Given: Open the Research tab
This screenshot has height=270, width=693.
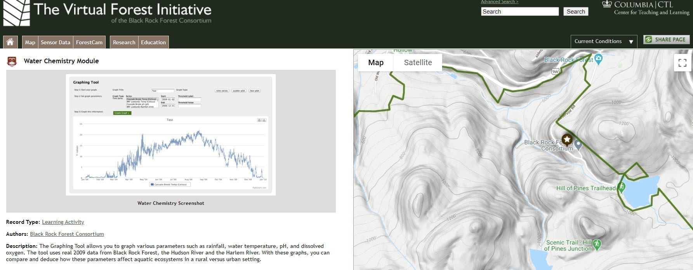Looking at the screenshot, I should tap(124, 42).
